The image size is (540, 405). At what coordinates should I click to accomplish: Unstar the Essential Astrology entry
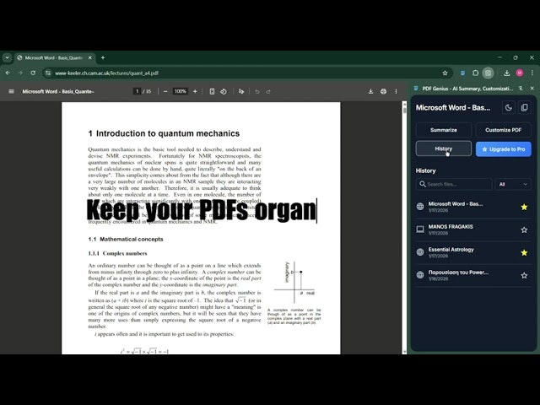click(524, 253)
